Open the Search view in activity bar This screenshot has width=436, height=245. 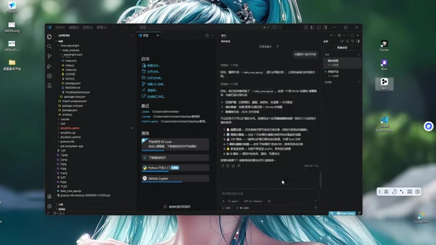click(x=50, y=46)
